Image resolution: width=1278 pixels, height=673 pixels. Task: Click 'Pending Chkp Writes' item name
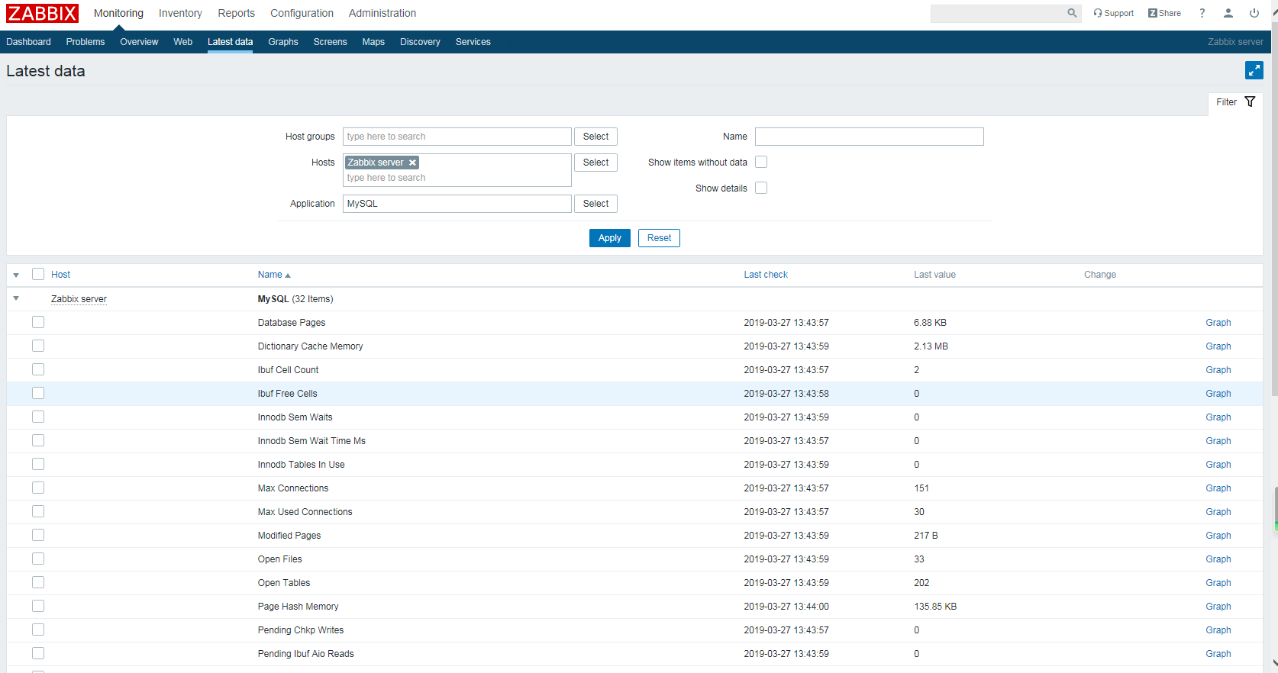301,630
